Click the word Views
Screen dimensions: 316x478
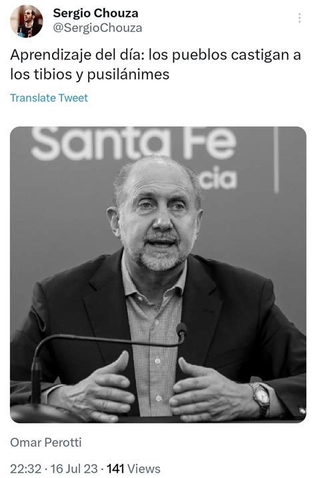pos(144,469)
